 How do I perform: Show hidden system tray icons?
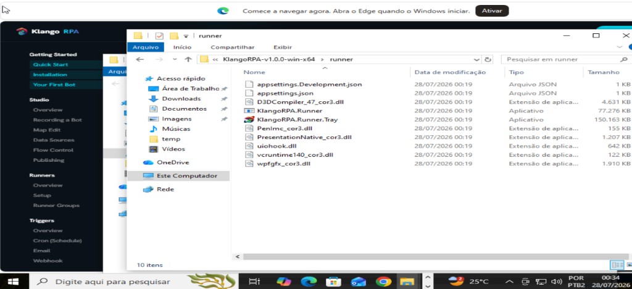point(509,282)
